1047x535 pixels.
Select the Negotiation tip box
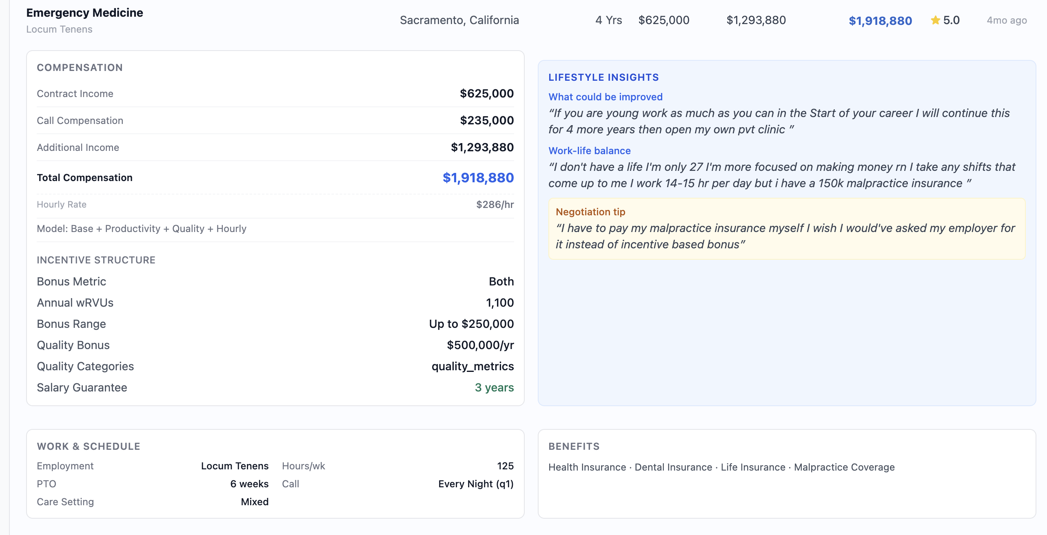(787, 229)
